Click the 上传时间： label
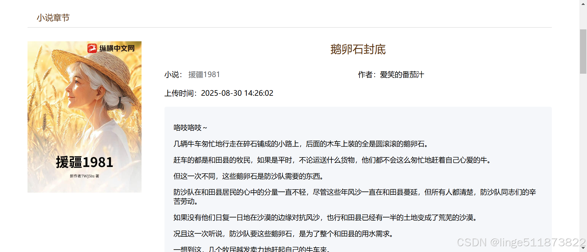Screen dimensions: 587x252 pyautogui.click(x=181, y=93)
